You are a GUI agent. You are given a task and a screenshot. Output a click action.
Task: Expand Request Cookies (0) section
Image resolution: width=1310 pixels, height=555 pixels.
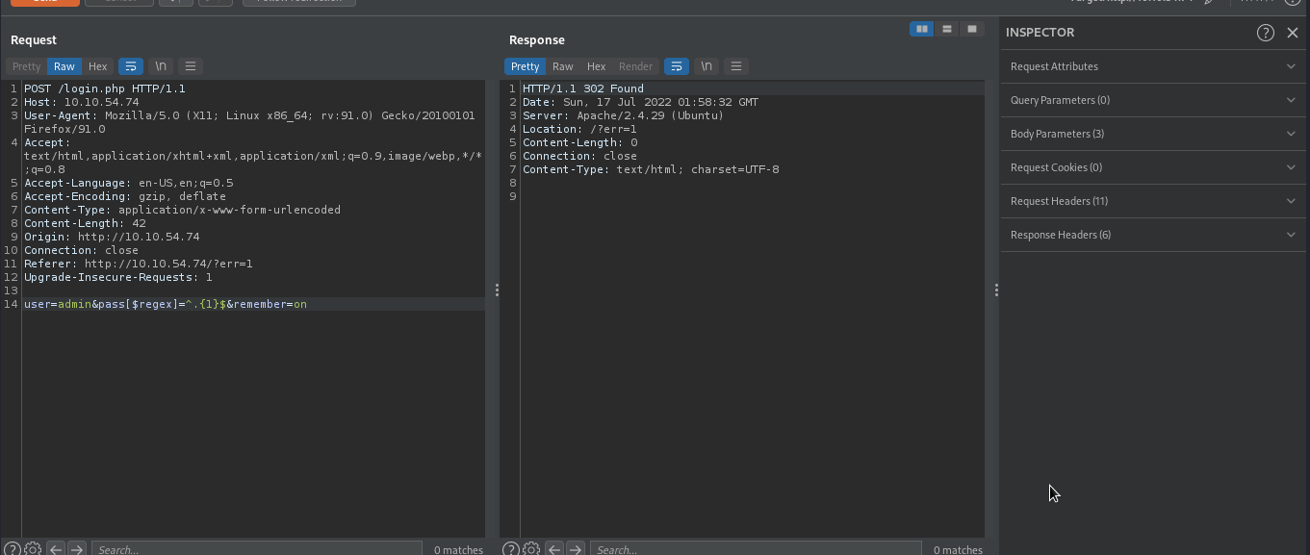pos(1153,167)
